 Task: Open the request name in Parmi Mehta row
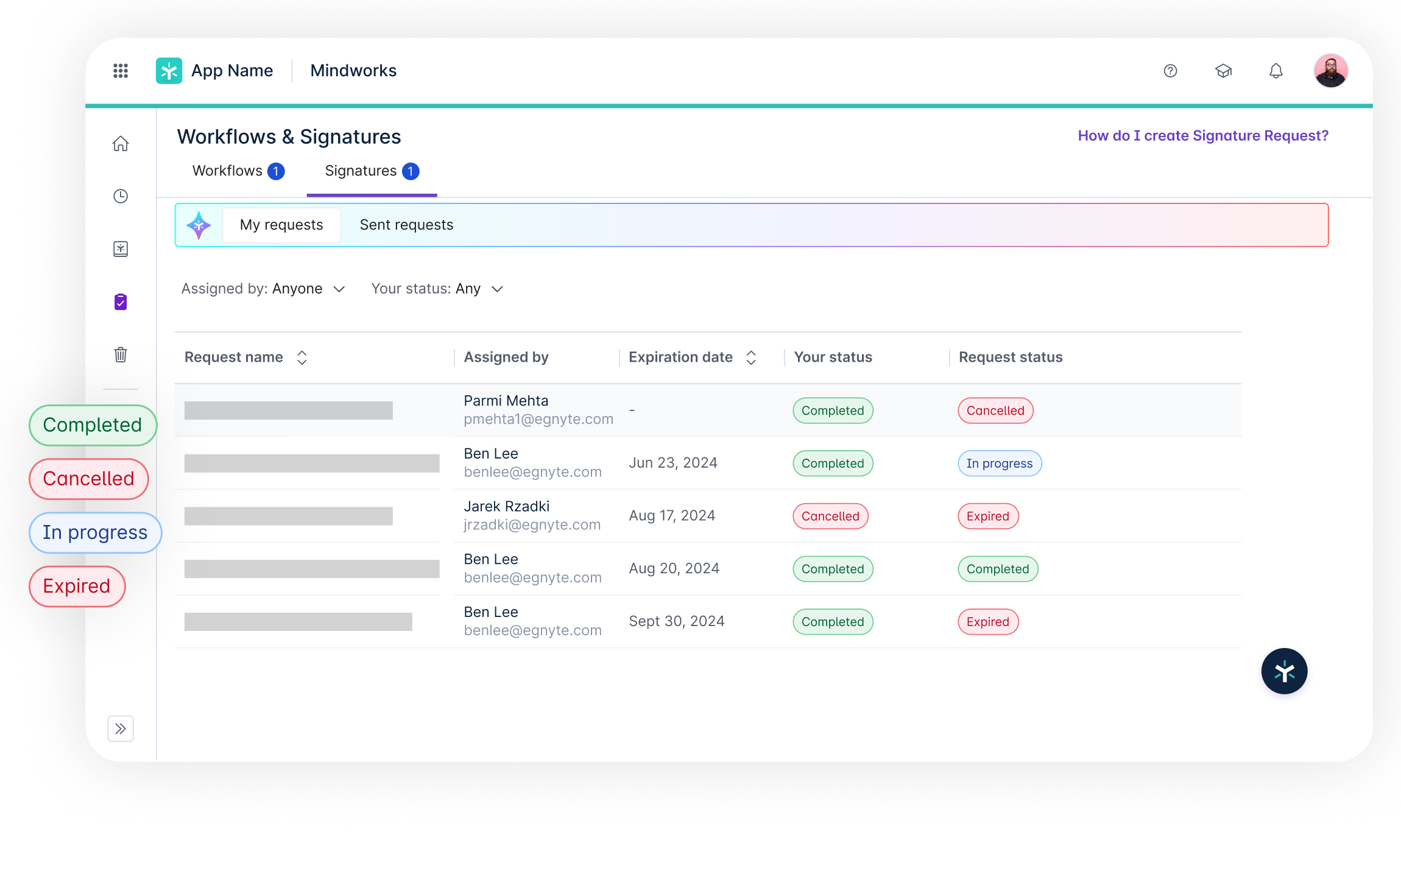288,410
